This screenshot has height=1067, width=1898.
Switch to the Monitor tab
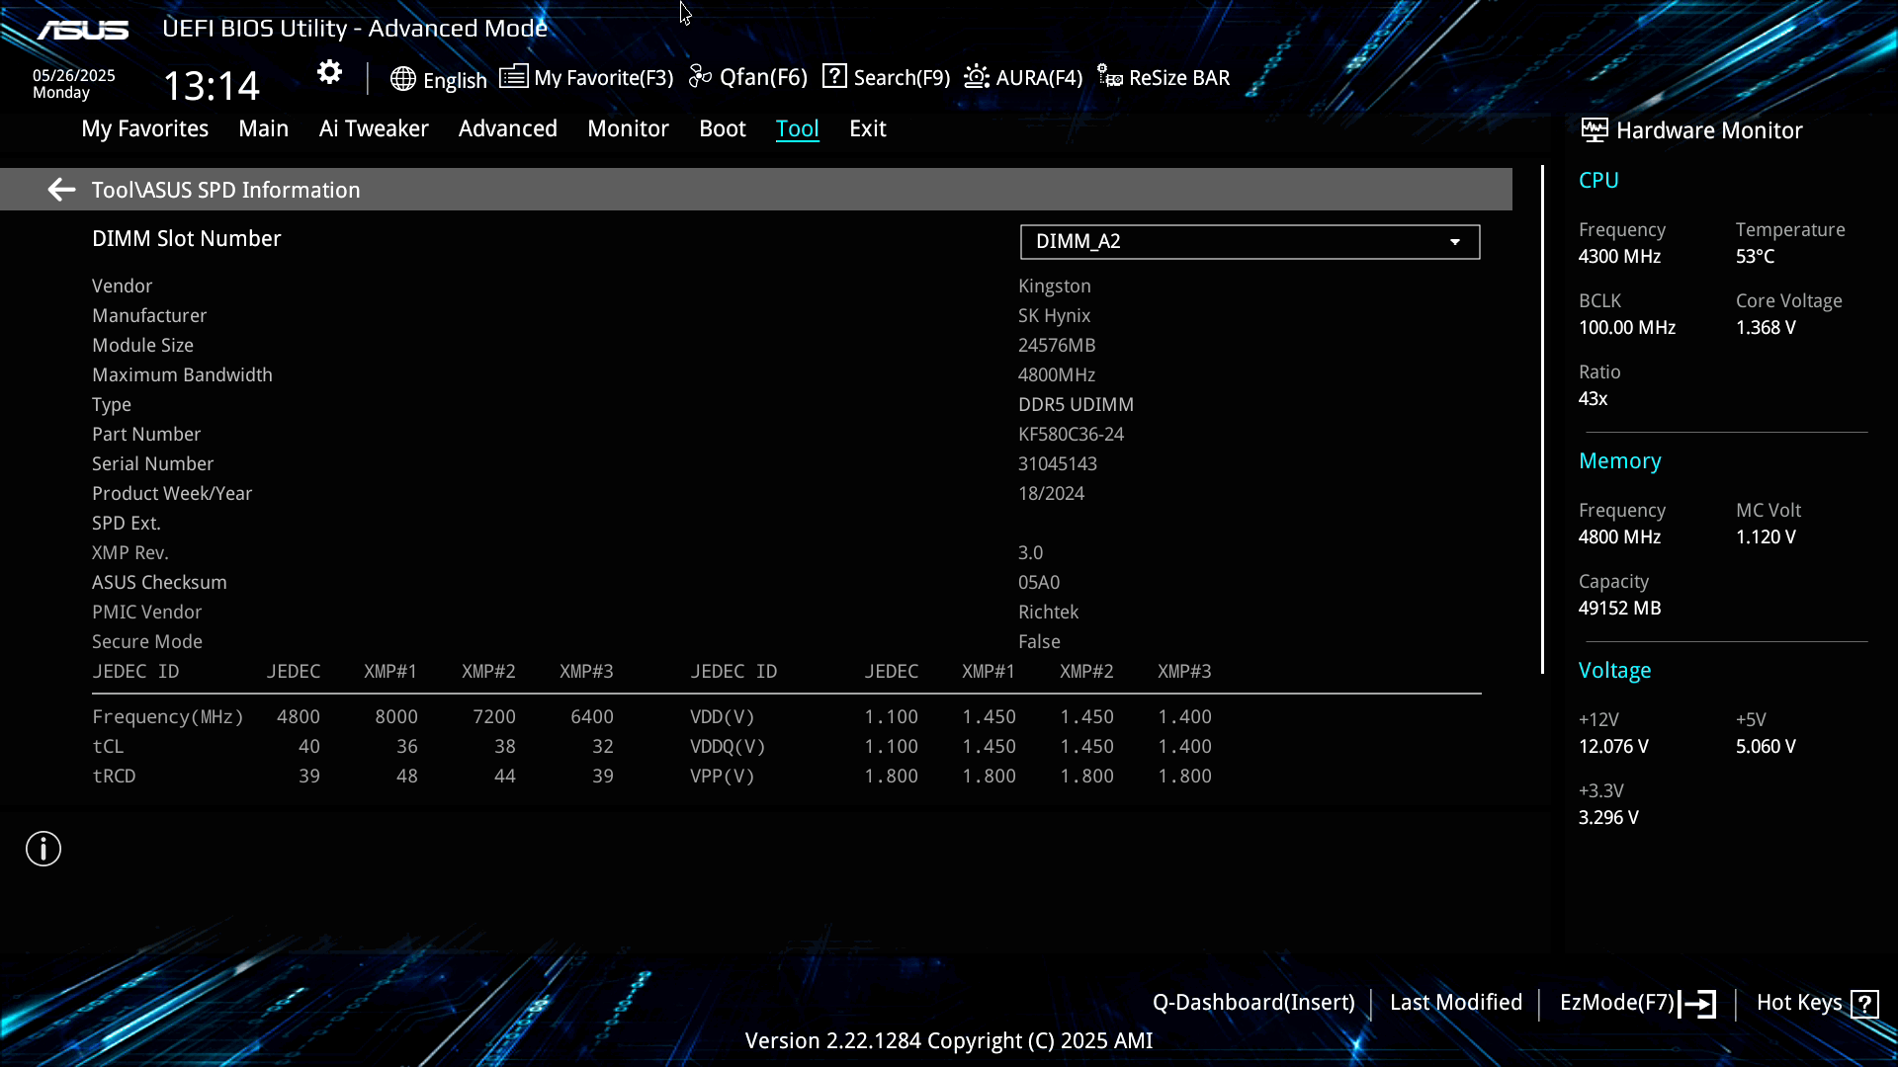[628, 128]
